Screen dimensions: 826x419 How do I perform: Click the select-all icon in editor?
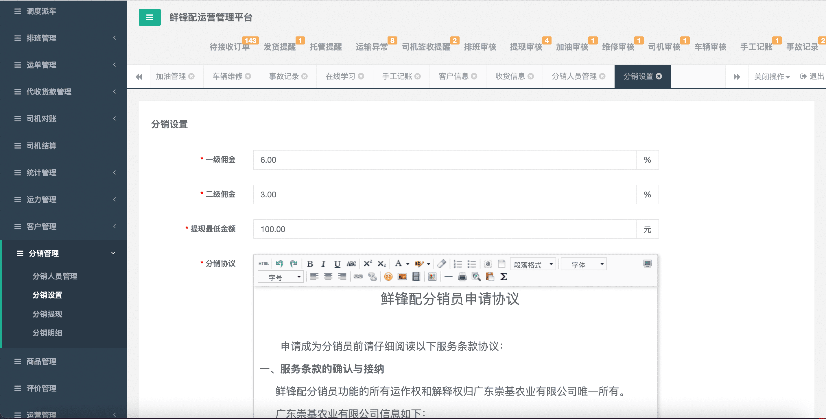[x=488, y=264]
